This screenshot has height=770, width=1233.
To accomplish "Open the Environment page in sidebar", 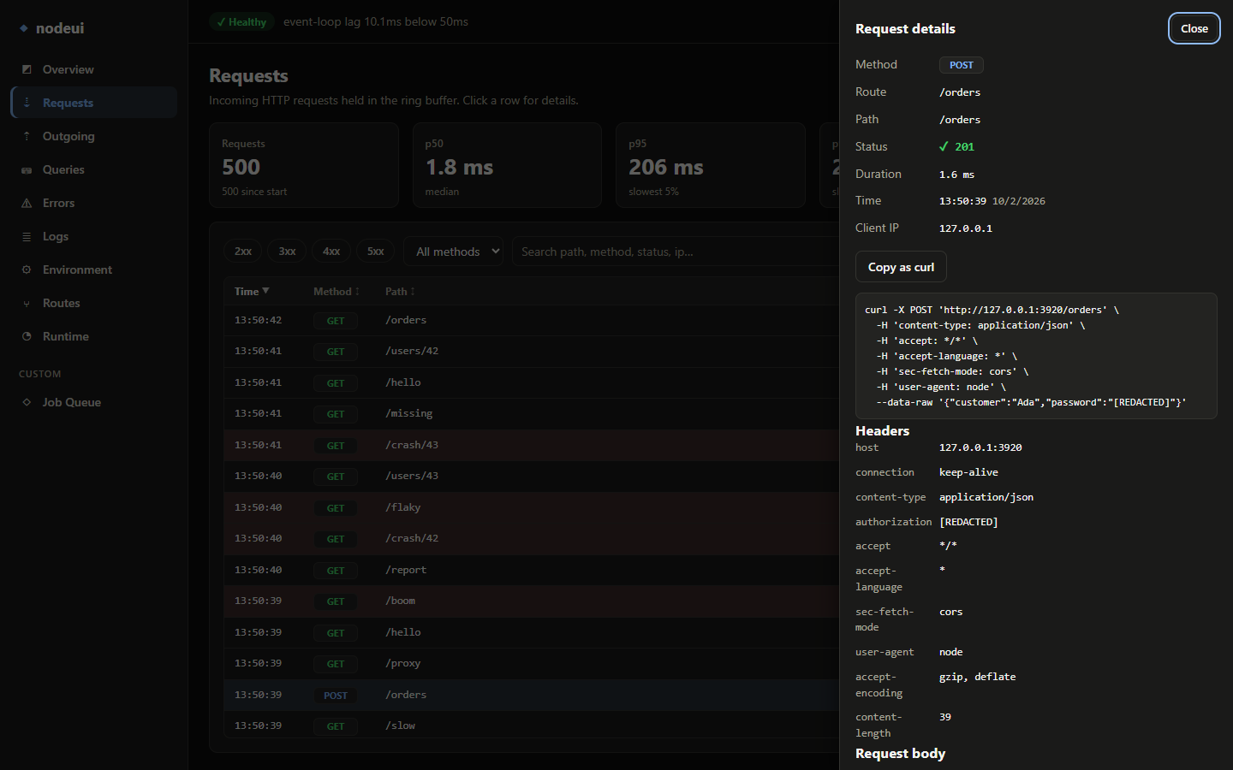I will point(94,269).
